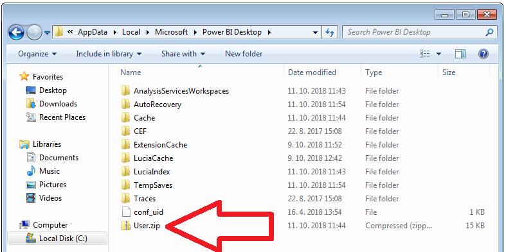The height and width of the screenshot is (252, 506).
Task: Minimize the Explorer window
Action: 445,15
